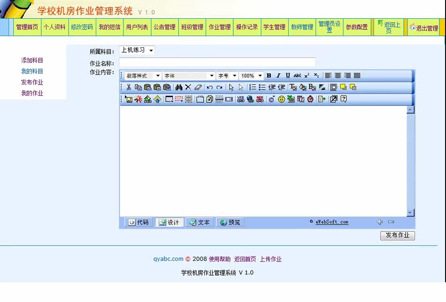Click the minus icon to shrink editor

coord(391,222)
